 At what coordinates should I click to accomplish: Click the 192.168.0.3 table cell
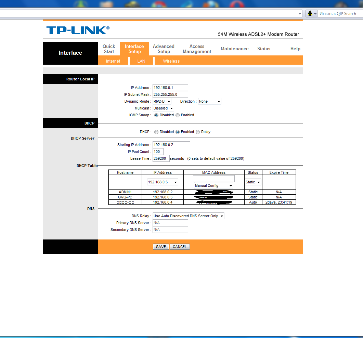[x=163, y=197]
